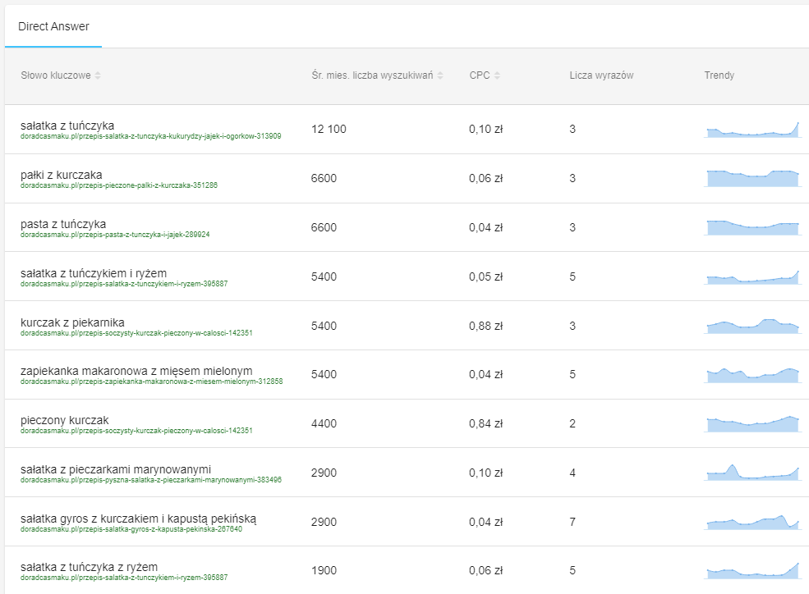
Task: Open the sałatka z tuńczykiem i ryżem URL
Action: 124,284
